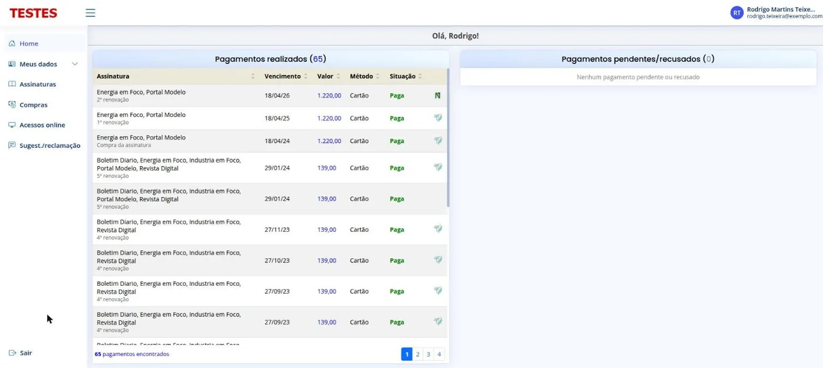The height and width of the screenshot is (368, 823).
Task: Click Cartão method on 18/04/24 row
Action: click(359, 141)
